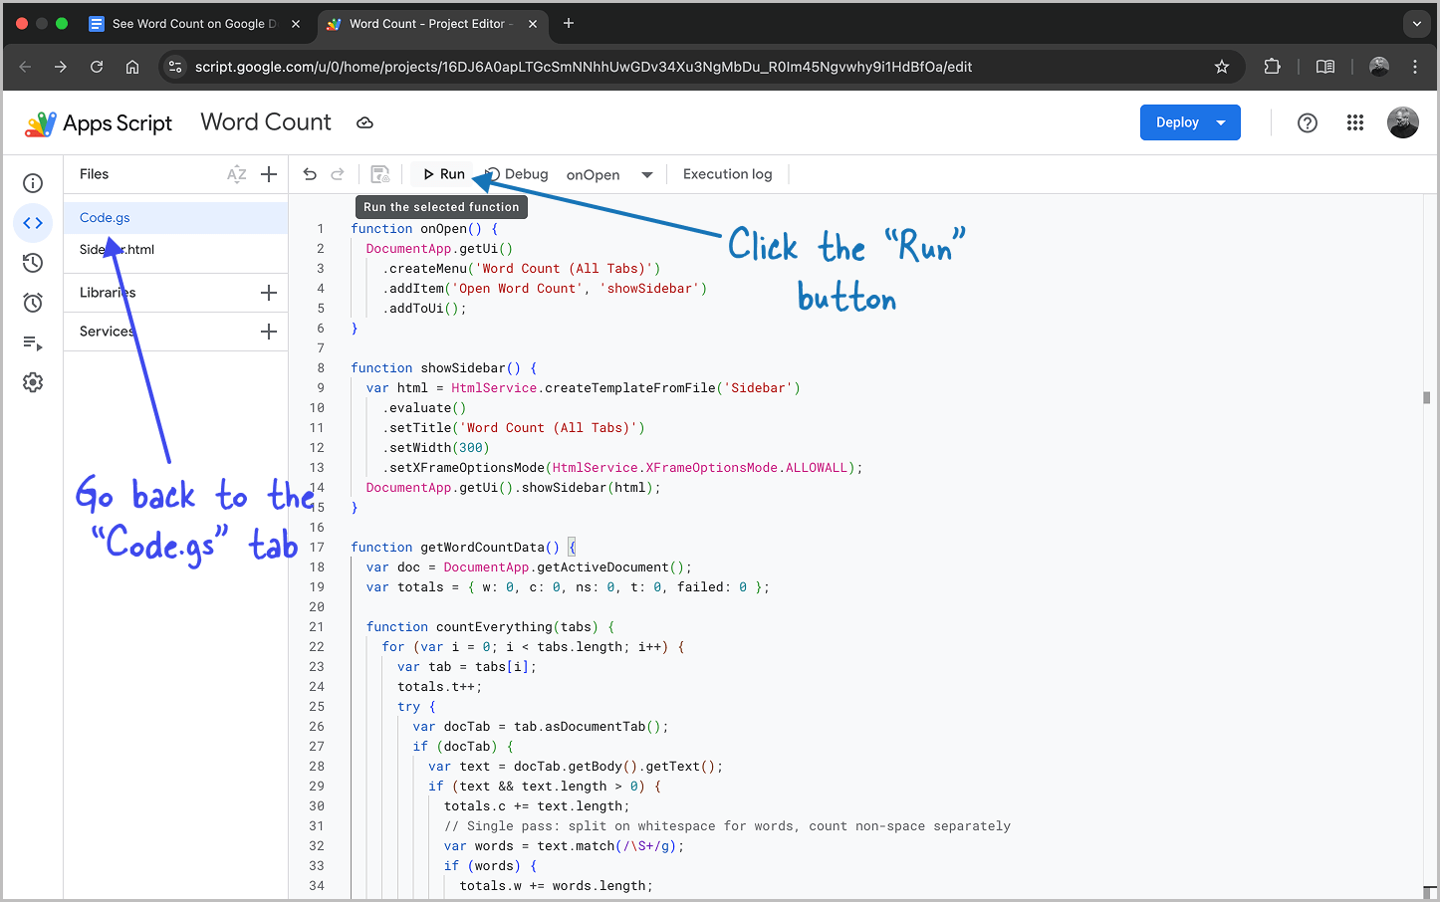Add a service using the plus icon
This screenshot has width=1440, height=902.
click(269, 332)
